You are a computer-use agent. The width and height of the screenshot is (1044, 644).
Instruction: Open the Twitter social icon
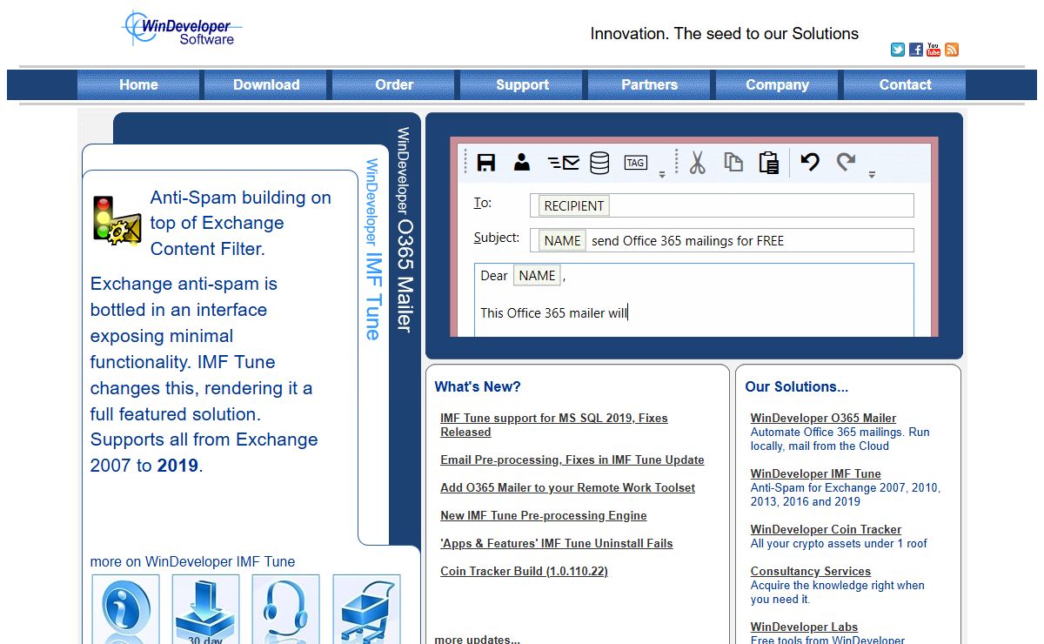click(898, 50)
